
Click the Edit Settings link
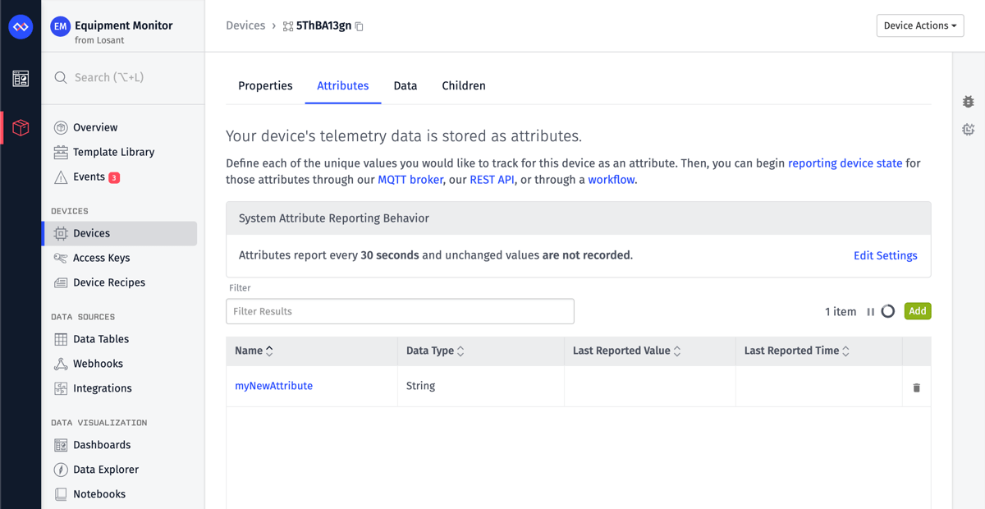point(886,255)
